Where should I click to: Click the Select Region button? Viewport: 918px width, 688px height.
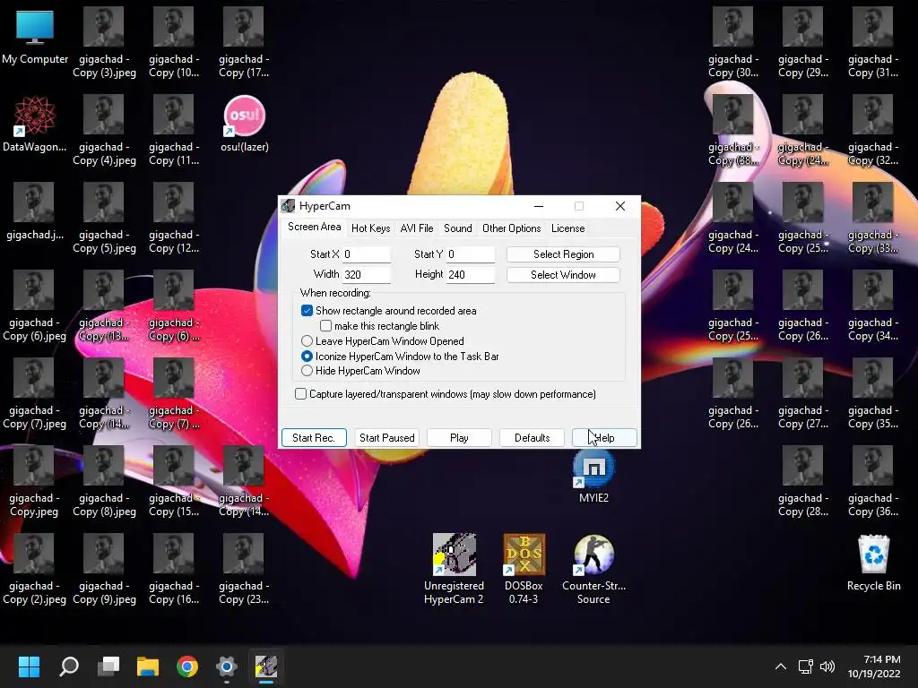[x=563, y=254]
